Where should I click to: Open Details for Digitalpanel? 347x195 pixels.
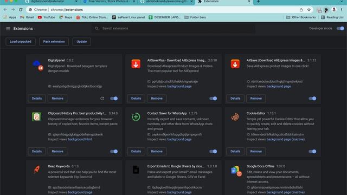pyautogui.click(x=37, y=99)
